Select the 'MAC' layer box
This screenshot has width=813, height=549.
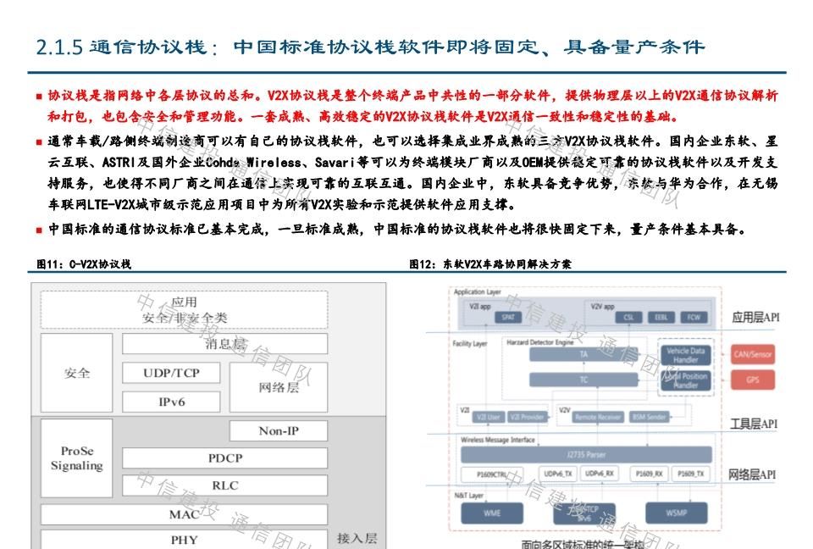click(184, 514)
